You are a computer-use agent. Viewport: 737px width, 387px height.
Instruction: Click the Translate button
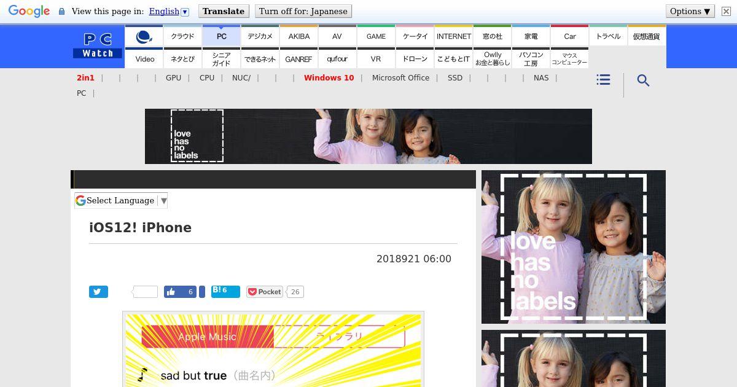pos(224,11)
